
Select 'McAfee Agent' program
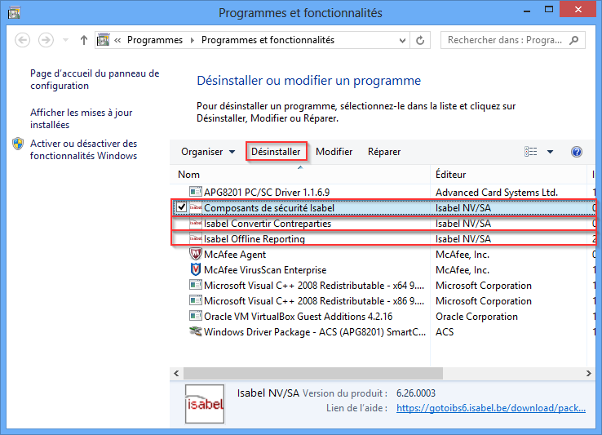click(235, 255)
